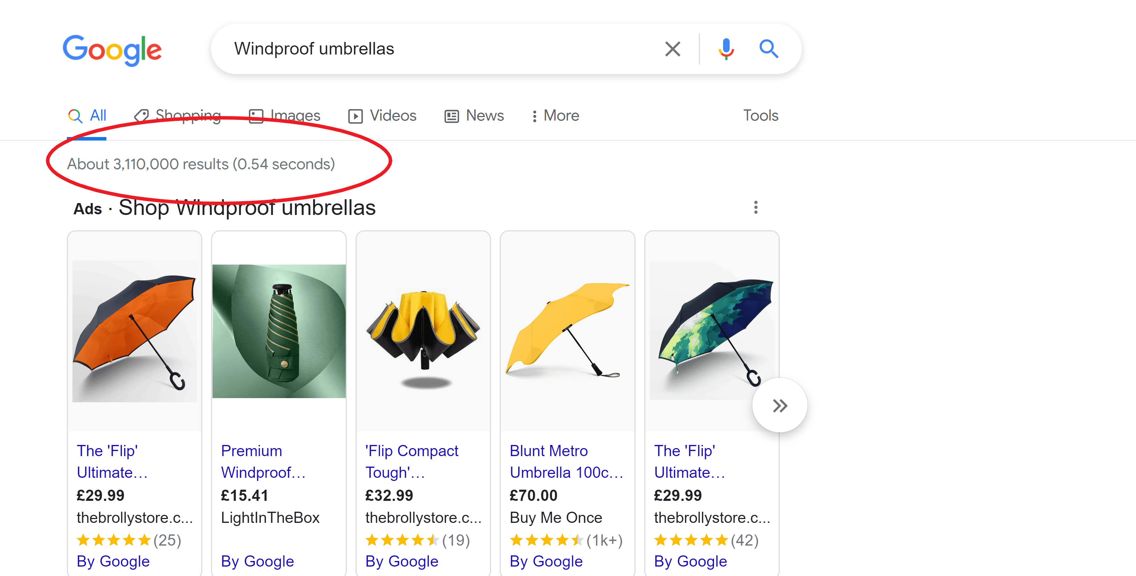Viewport: 1136px width, 576px height.
Task: Open the three-dot menu beside Shop Windproof umbrellas
Action: tap(756, 207)
